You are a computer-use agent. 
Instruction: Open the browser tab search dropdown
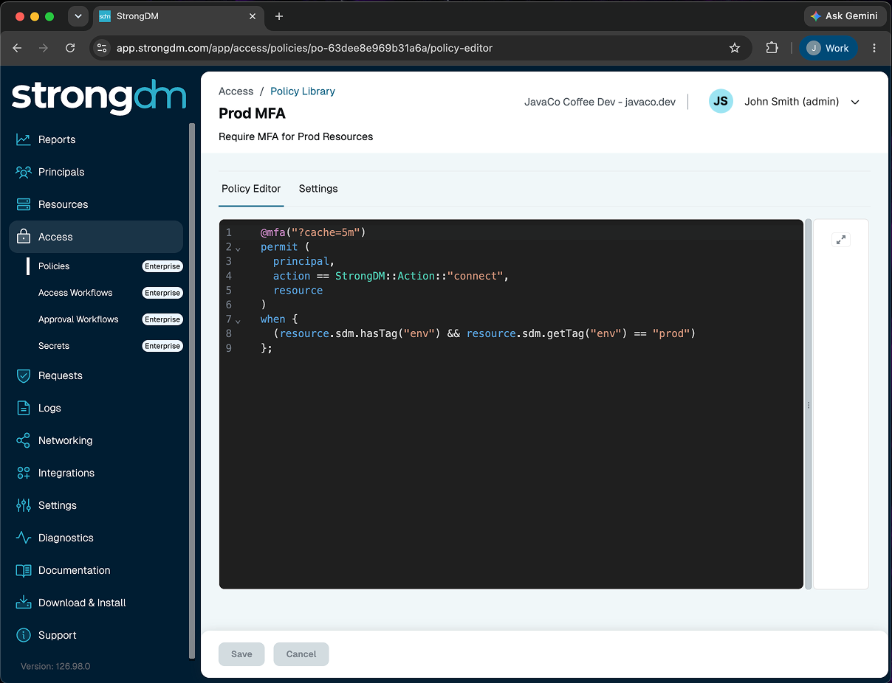click(78, 16)
